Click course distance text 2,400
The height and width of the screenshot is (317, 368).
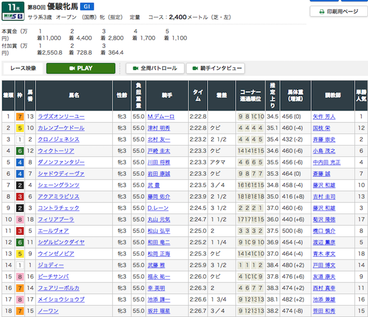pyautogui.click(x=178, y=17)
